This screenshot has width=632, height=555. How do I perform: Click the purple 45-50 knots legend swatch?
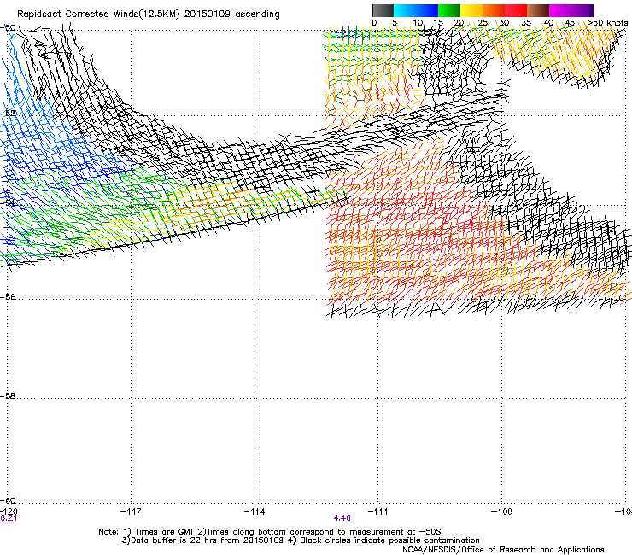coord(582,10)
